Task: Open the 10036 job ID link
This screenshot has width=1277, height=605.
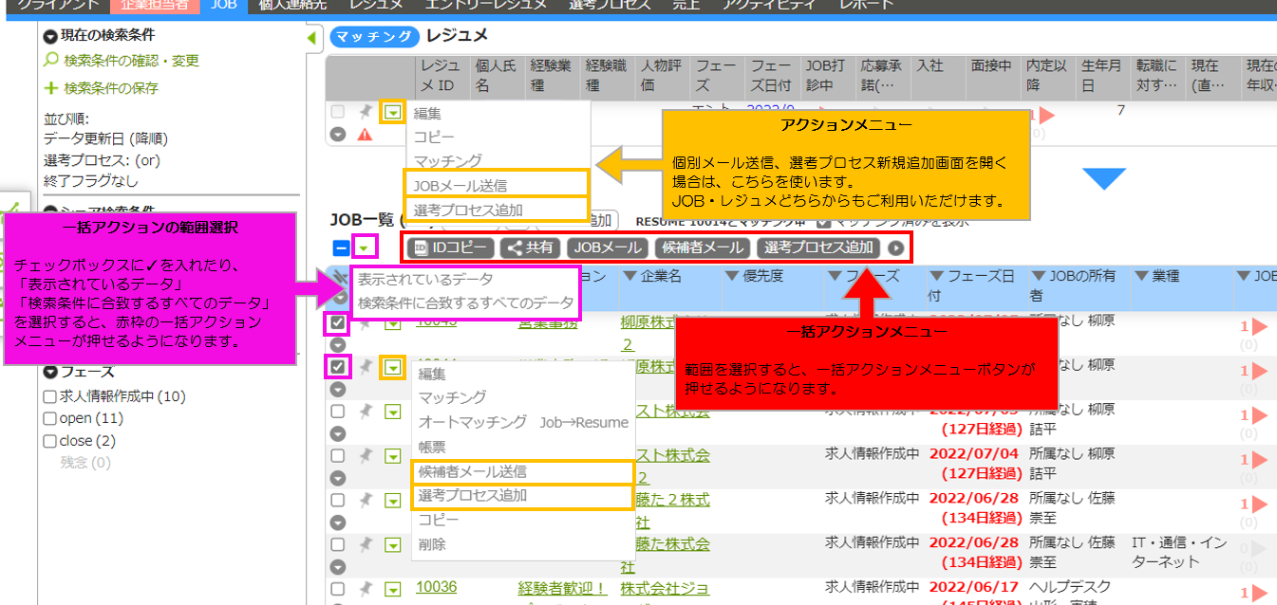Action: coord(436,587)
